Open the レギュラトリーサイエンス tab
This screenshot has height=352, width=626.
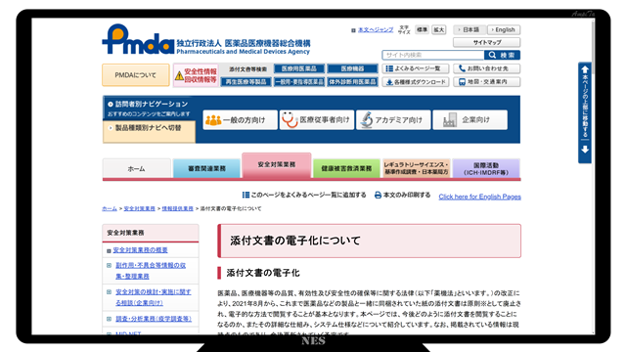417,168
